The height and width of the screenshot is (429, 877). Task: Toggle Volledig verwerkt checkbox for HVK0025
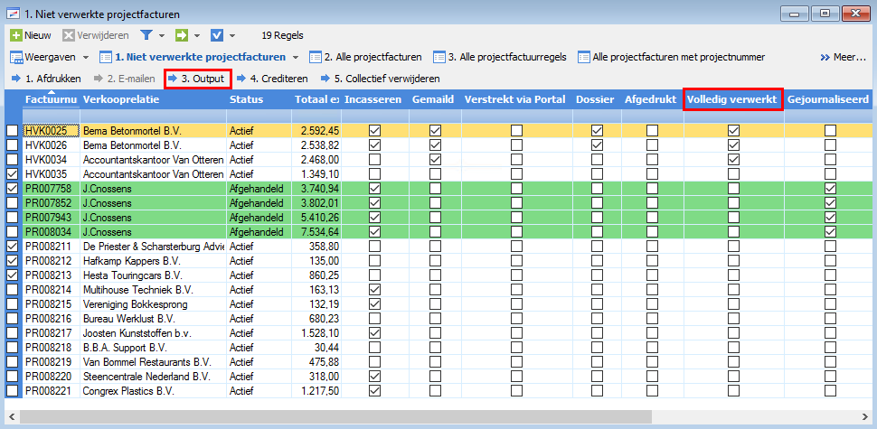point(733,130)
